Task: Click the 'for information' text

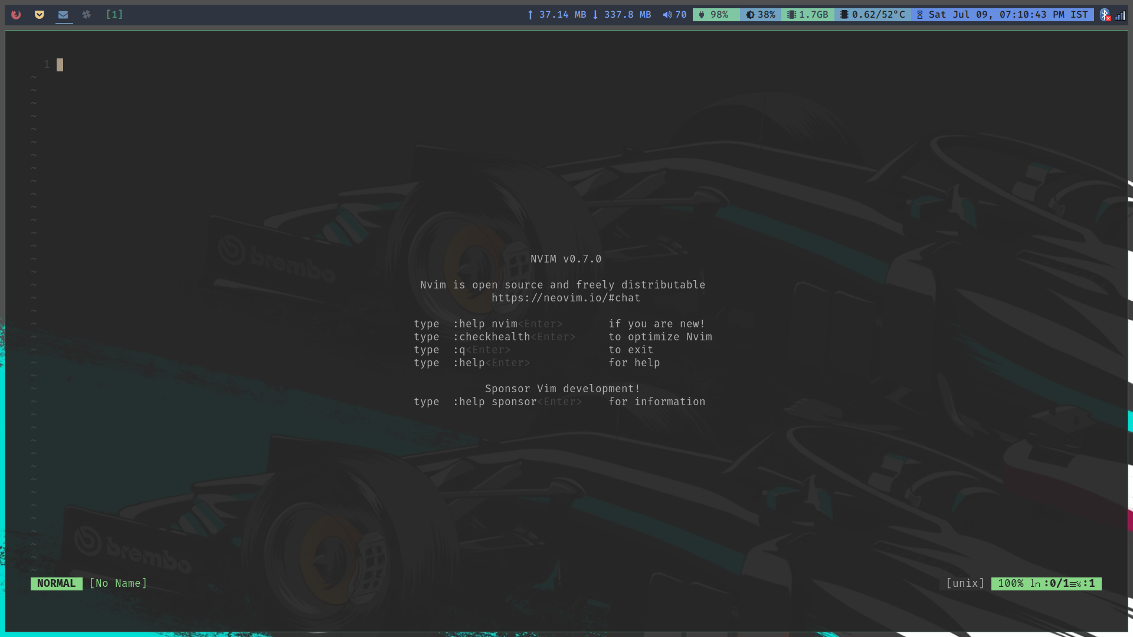Action: (x=657, y=402)
